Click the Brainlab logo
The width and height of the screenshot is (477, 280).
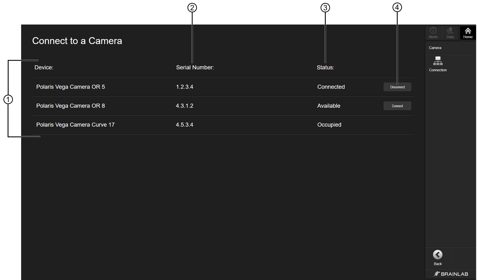click(451, 274)
